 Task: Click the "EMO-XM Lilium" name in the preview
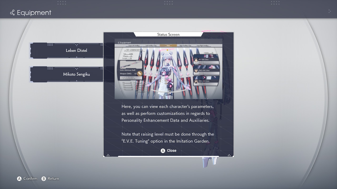click(x=204, y=70)
